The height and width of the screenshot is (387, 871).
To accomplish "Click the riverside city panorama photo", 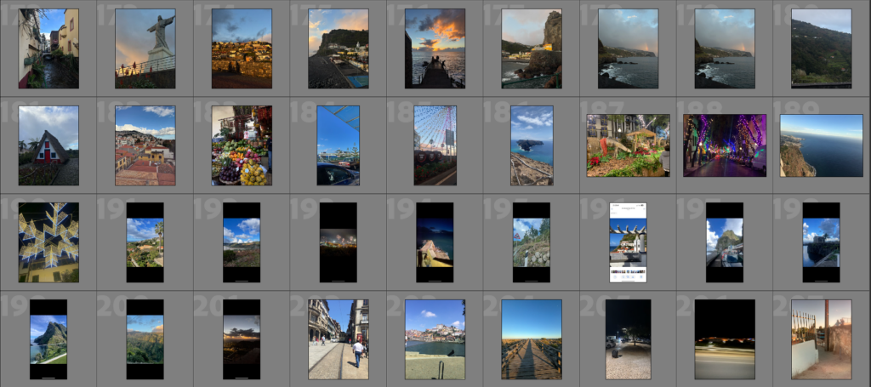I will tap(435, 339).
